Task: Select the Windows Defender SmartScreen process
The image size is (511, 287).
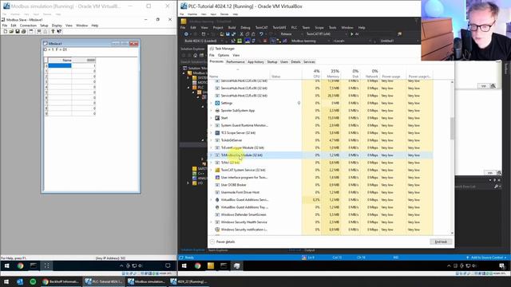Action: (x=244, y=214)
